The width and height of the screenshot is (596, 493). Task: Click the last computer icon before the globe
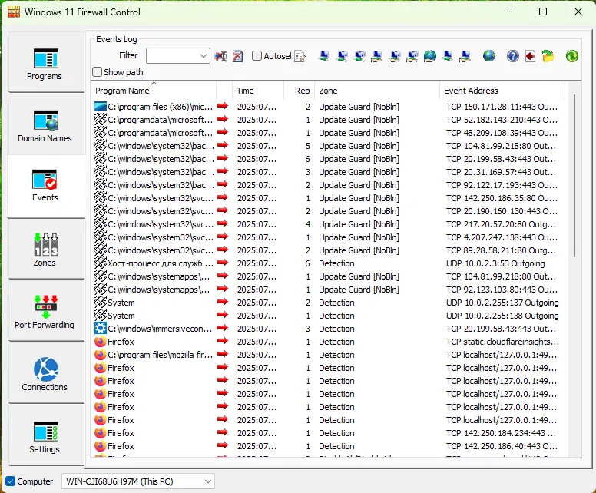pyautogui.click(x=465, y=56)
